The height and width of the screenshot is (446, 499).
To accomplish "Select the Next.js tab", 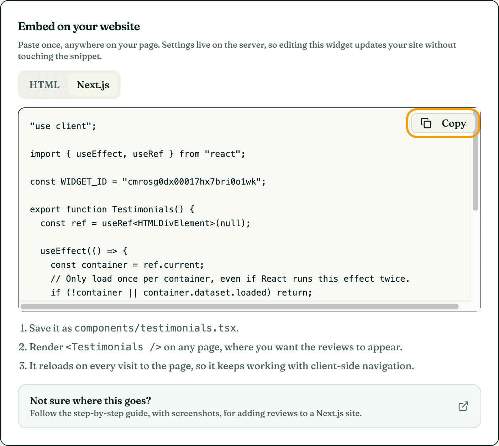I will tap(93, 85).
